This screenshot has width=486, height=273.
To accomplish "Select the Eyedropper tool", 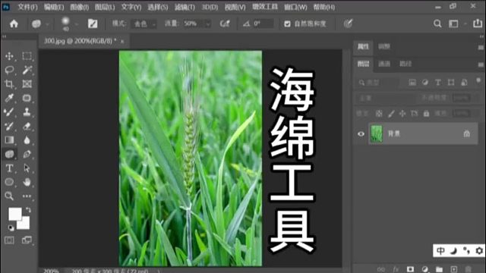I will point(9,98).
